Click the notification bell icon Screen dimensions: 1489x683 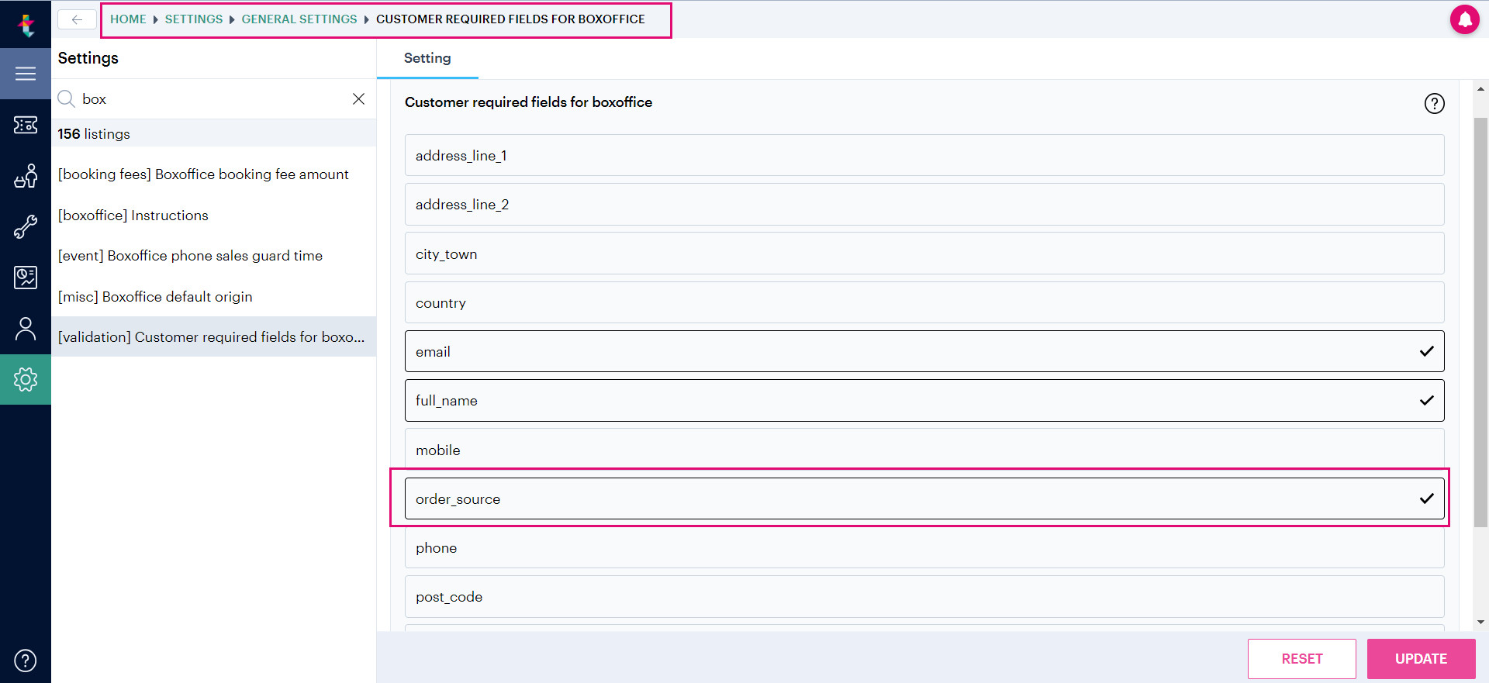[x=1465, y=19]
